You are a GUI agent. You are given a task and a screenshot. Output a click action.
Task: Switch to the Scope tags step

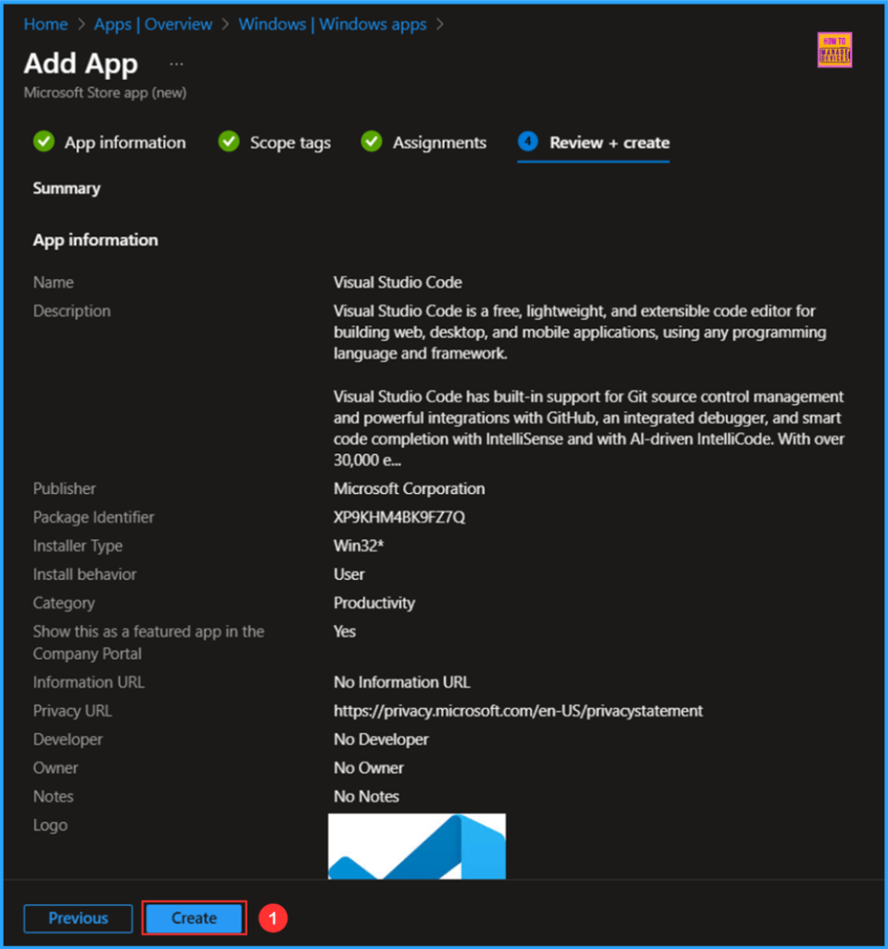[x=290, y=143]
